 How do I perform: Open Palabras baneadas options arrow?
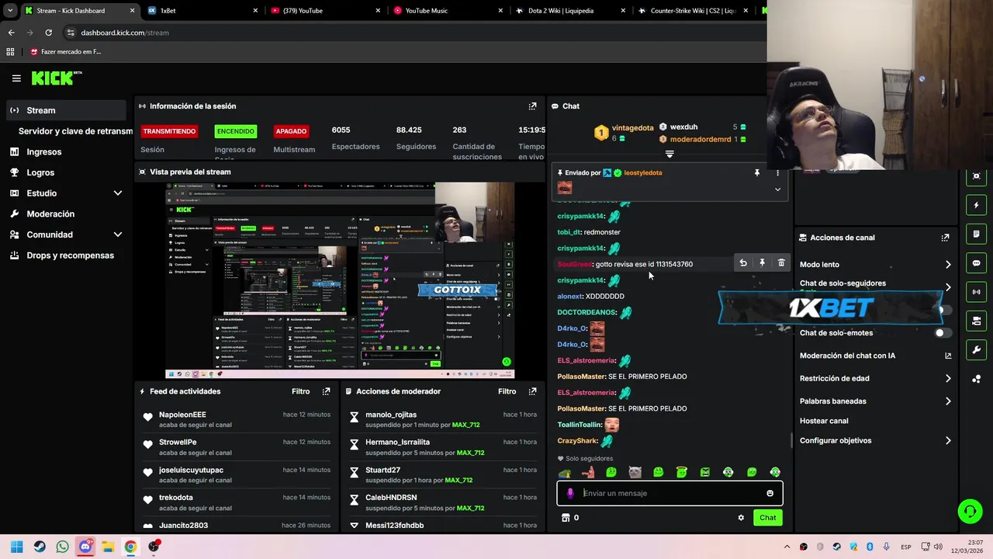point(947,401)
